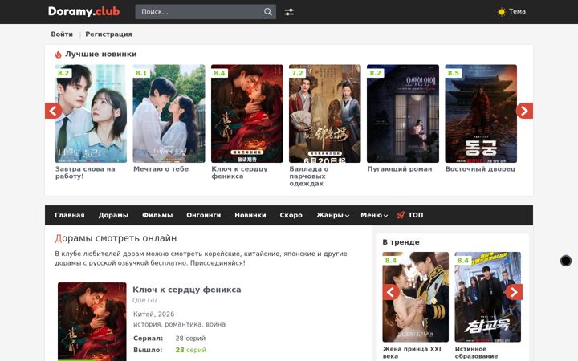Click the Ключ к сердцу феникса heading
This screenshot has width=578, height=361.
tap(187, 290)
